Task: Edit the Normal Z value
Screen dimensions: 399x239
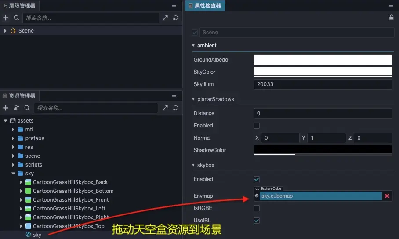Action: 373,138
